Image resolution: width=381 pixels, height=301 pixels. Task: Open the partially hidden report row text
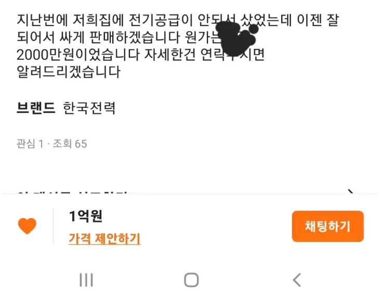click(x=72, y=193)
